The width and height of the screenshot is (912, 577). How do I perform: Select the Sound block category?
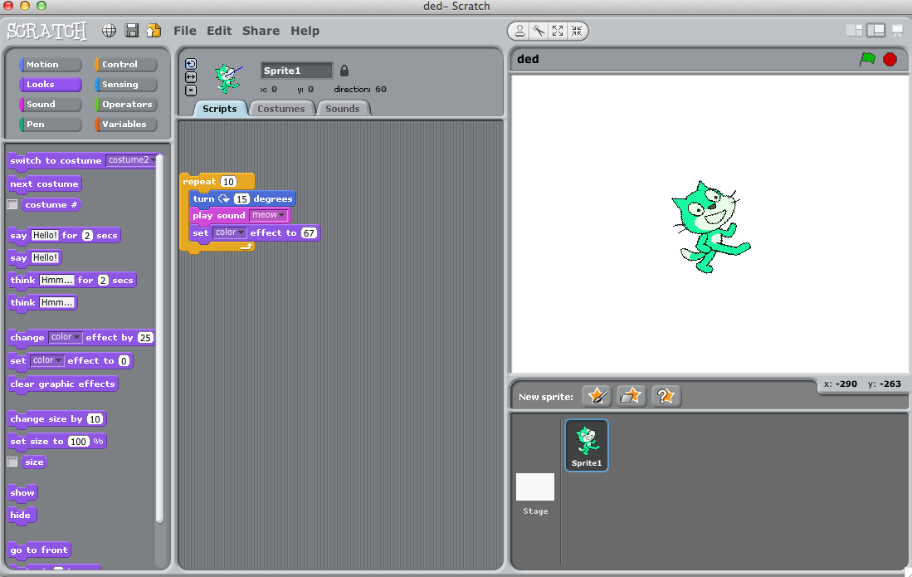click(x=50, y=104)
